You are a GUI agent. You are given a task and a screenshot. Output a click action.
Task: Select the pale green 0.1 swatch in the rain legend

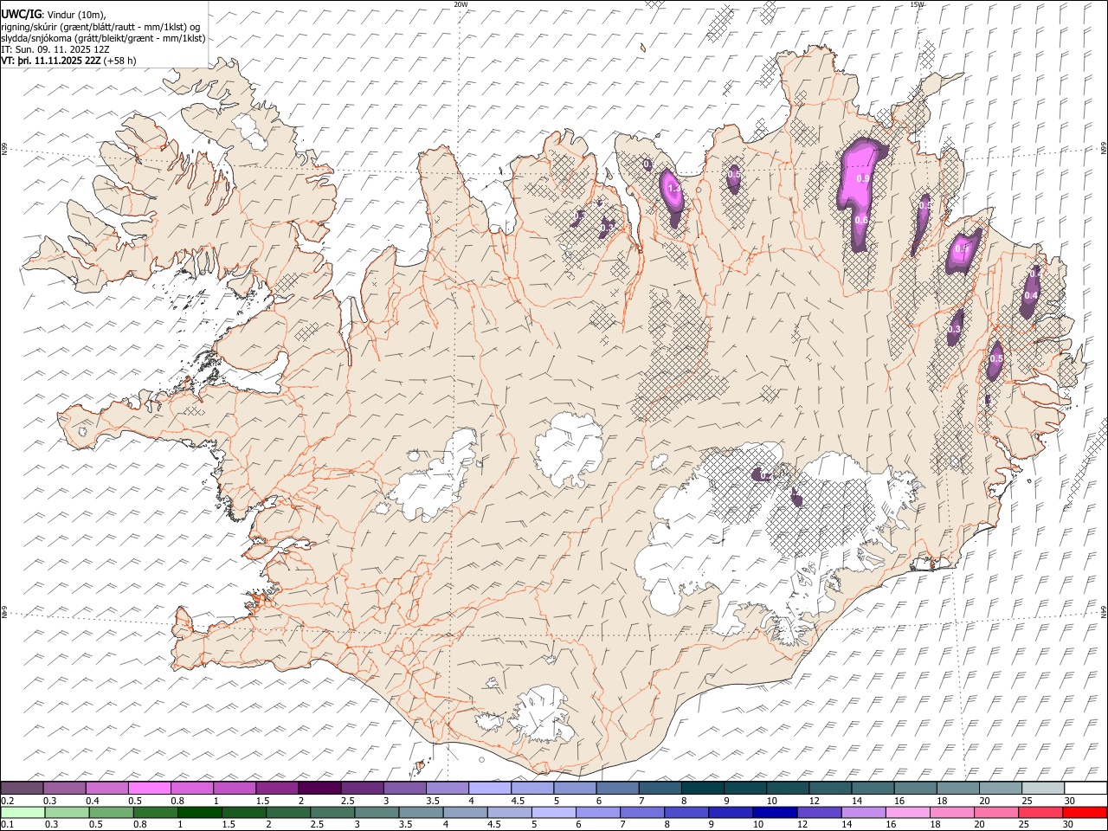point(23,812)
